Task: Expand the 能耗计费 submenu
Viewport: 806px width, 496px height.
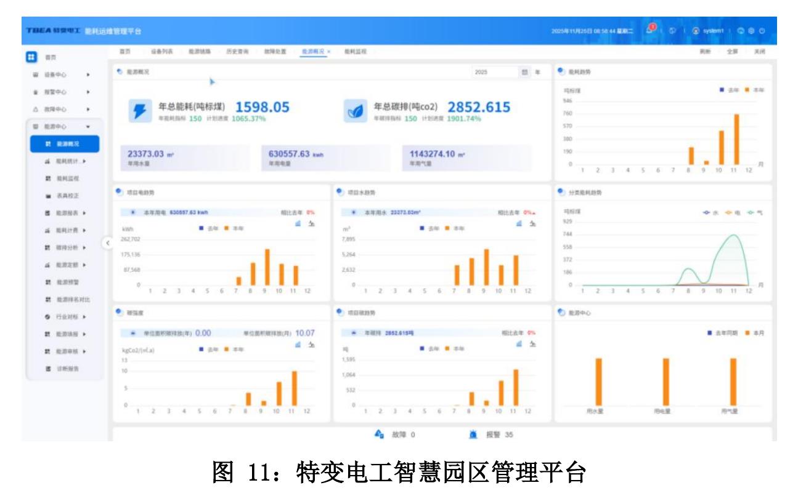Action: (x=83, y=230)
